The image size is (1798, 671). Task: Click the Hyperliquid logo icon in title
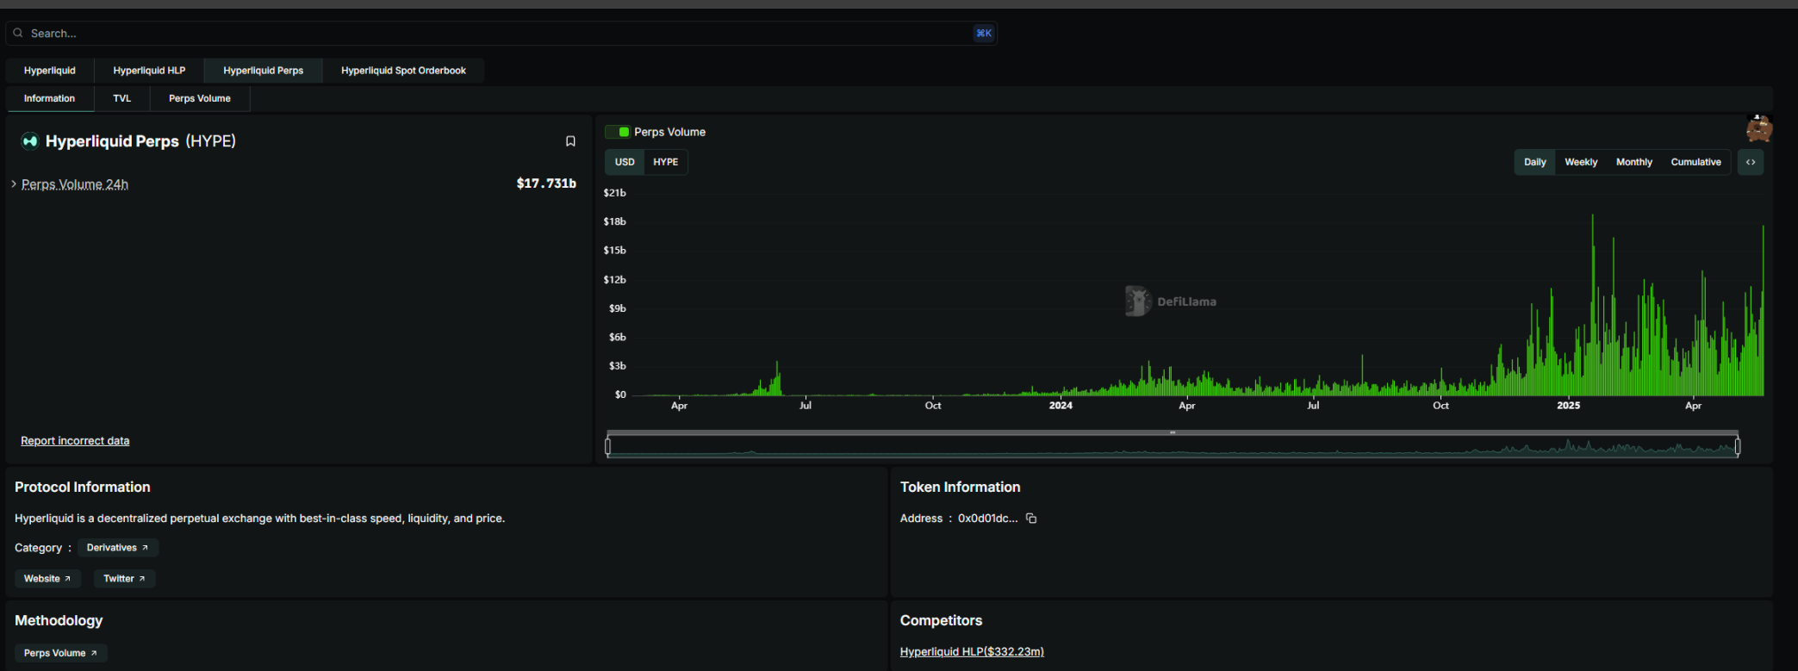(x=30, y=141)
